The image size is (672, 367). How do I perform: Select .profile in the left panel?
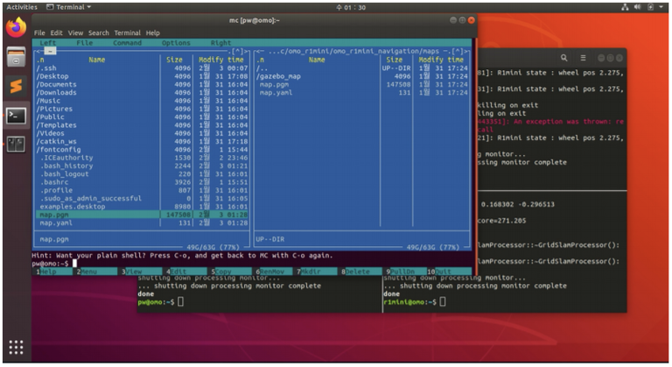(x=56, y=190)
